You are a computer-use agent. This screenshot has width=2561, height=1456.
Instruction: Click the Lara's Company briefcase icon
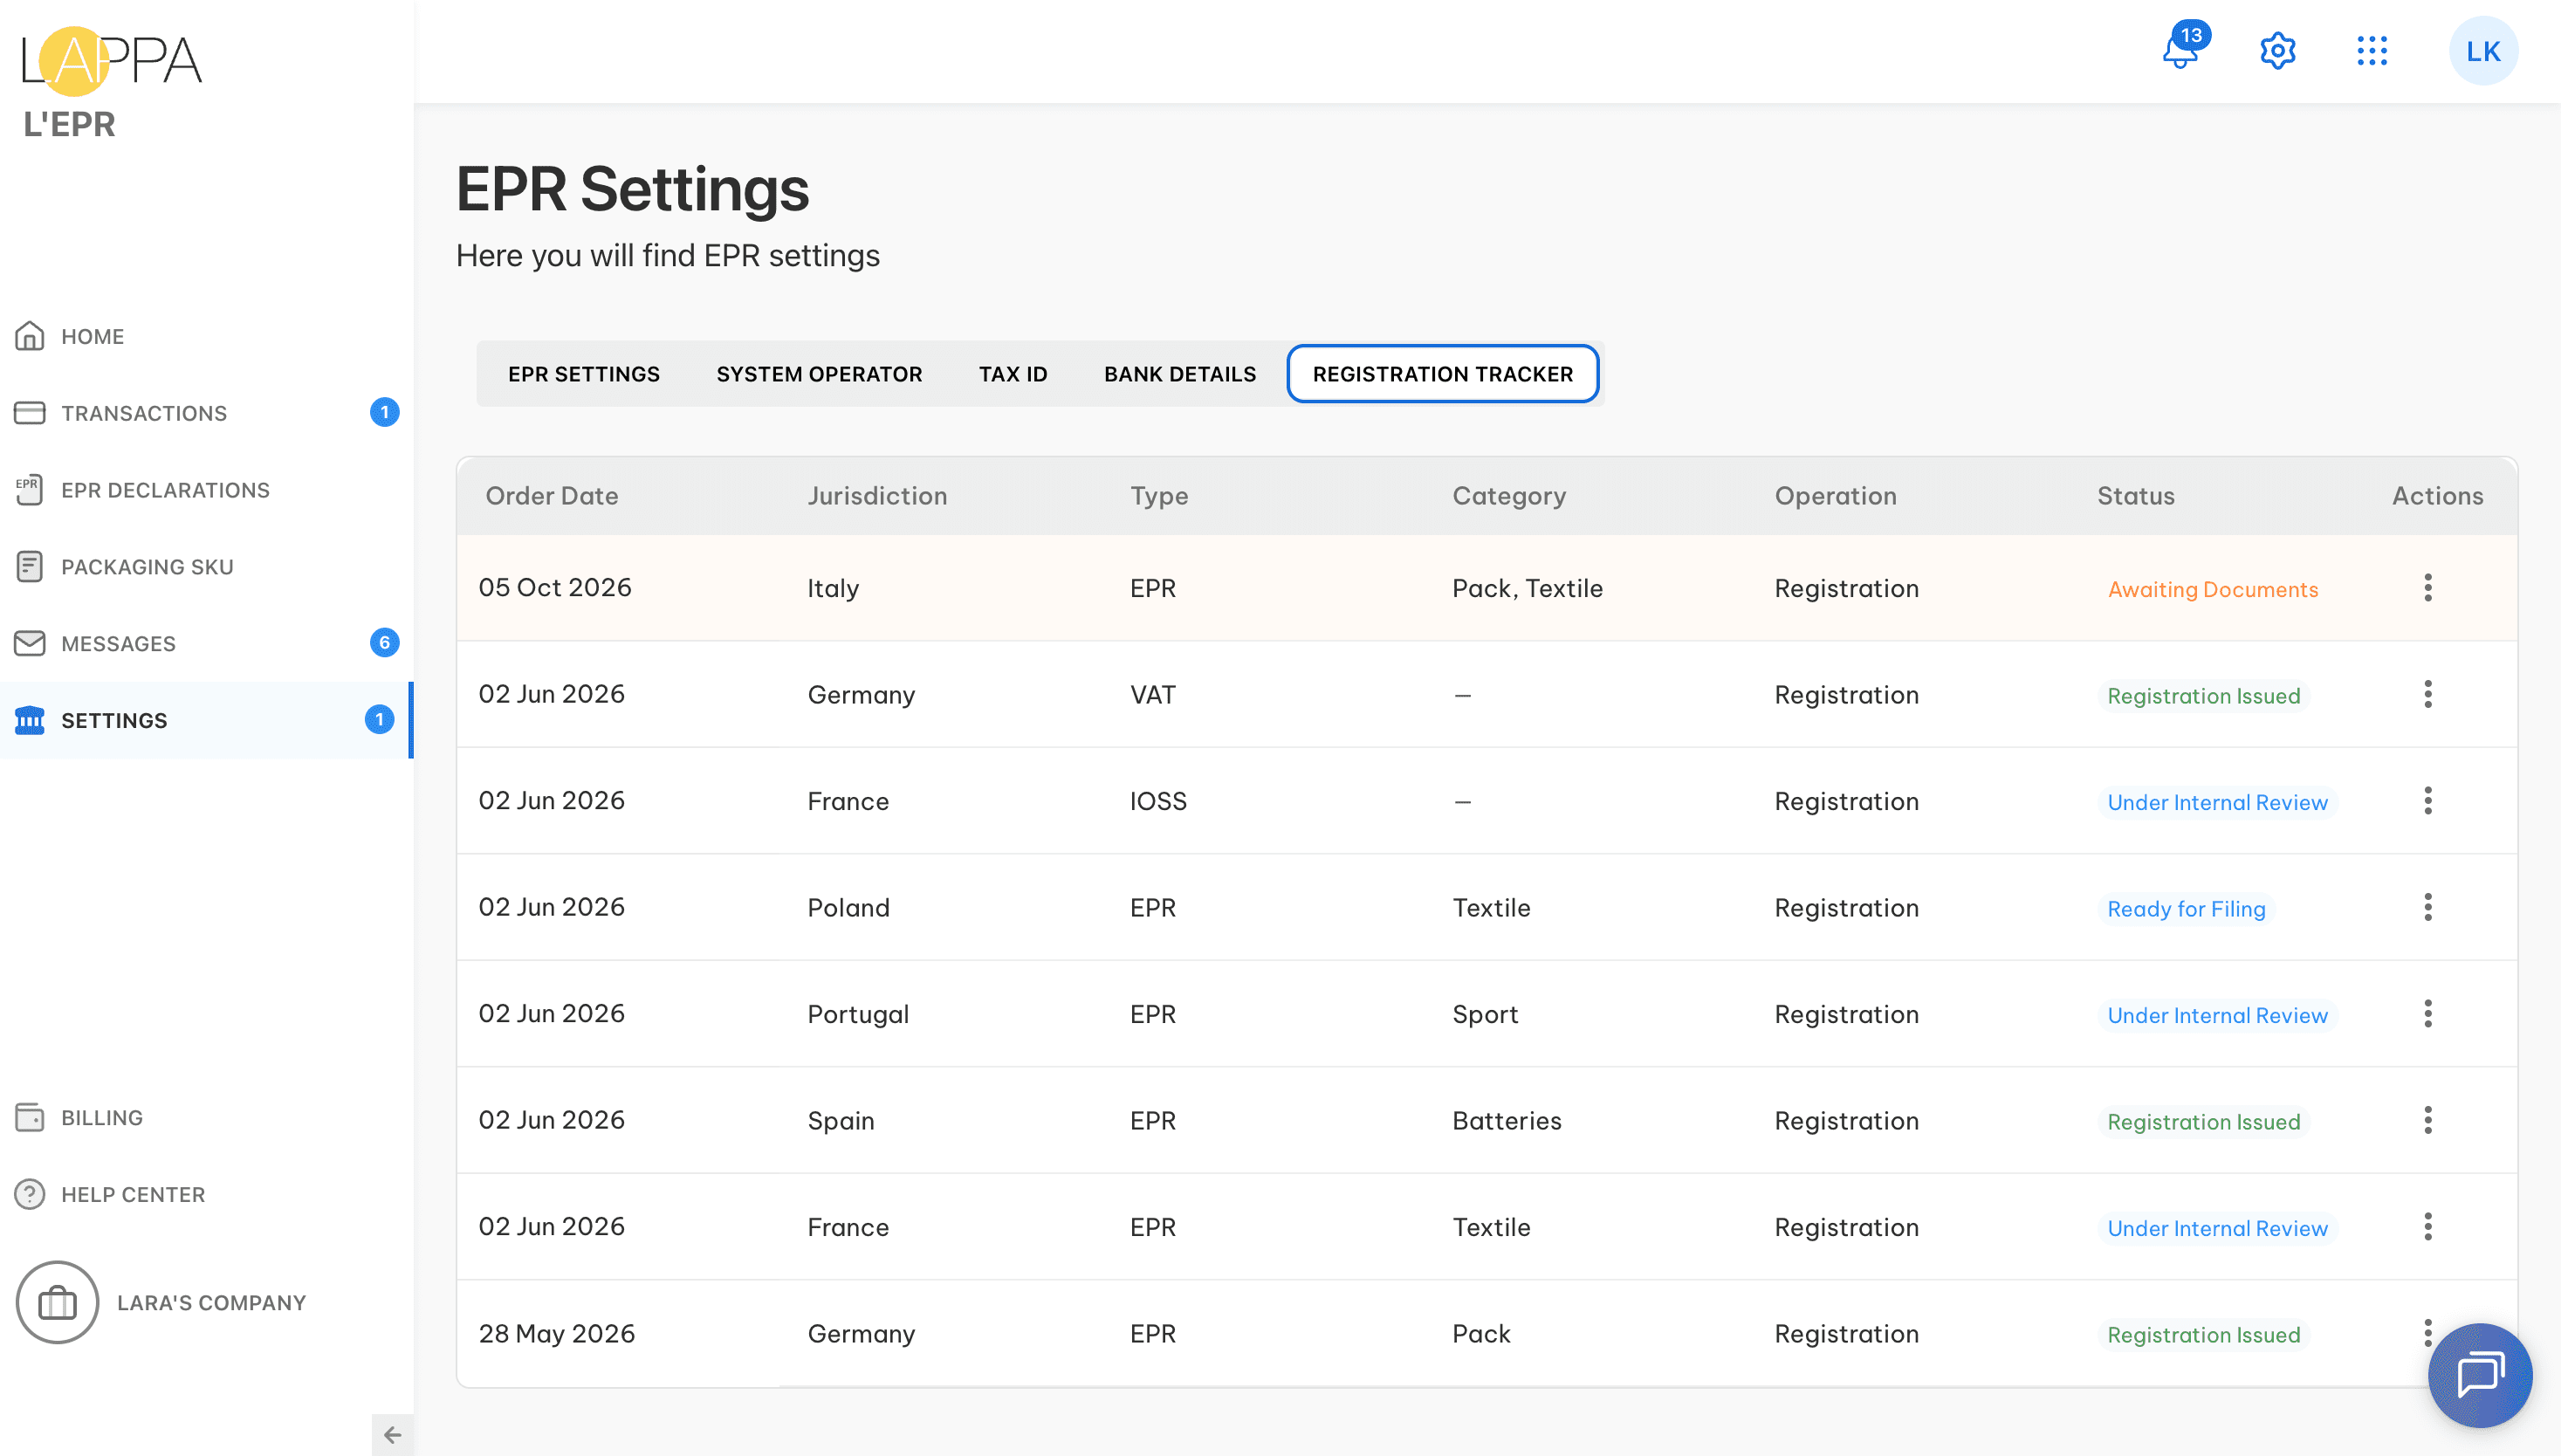click(57, 1302)
